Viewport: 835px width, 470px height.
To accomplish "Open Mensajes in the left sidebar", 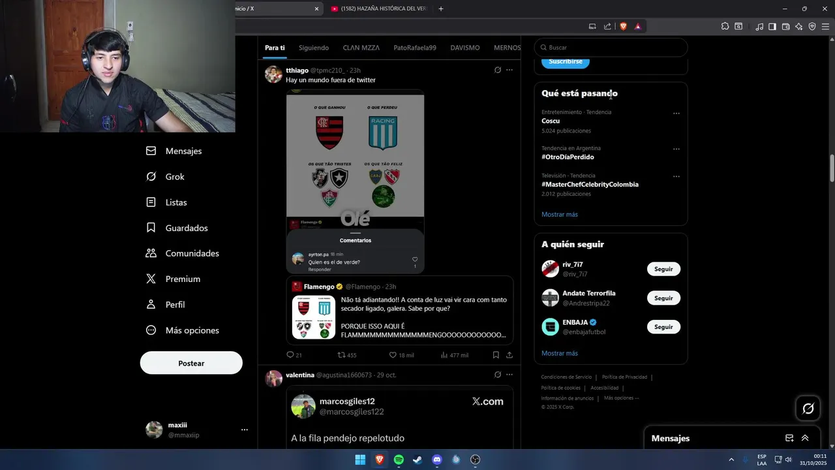I will click(174, 151).
